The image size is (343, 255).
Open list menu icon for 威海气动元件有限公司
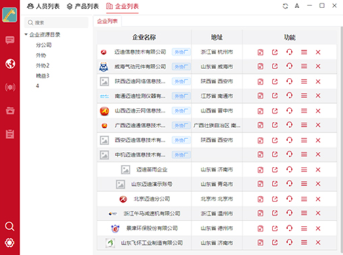click(304, 66)
